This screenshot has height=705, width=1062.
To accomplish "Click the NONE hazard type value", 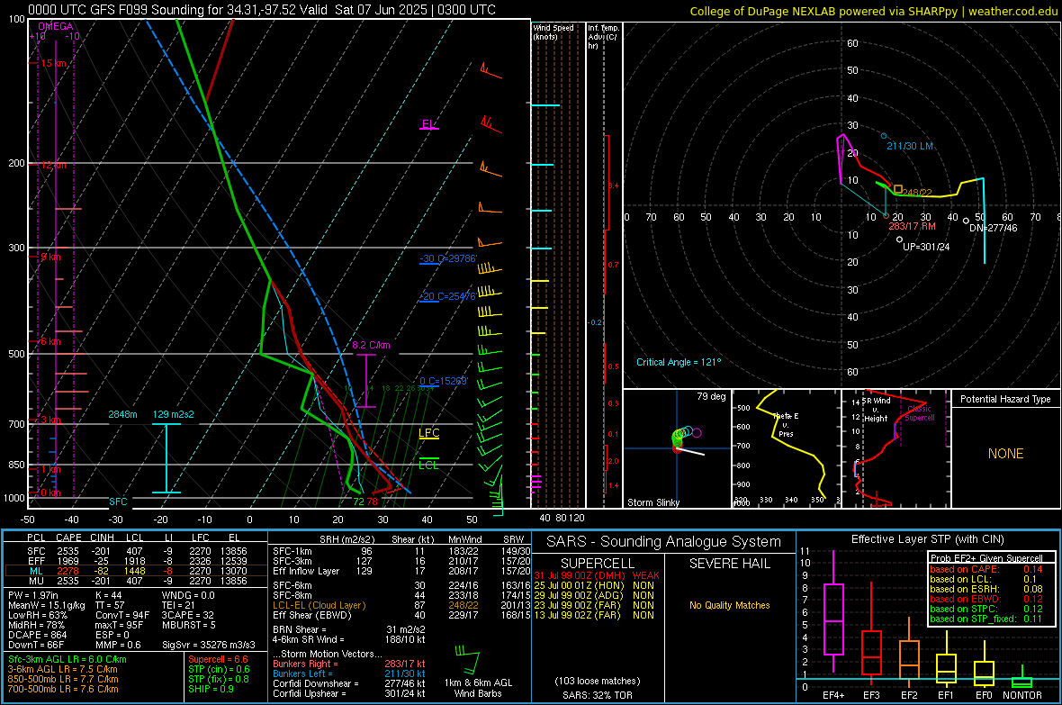I will click(1006, 454).
